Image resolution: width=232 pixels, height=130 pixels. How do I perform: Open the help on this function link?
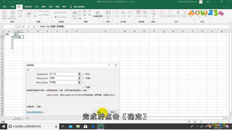35,112
